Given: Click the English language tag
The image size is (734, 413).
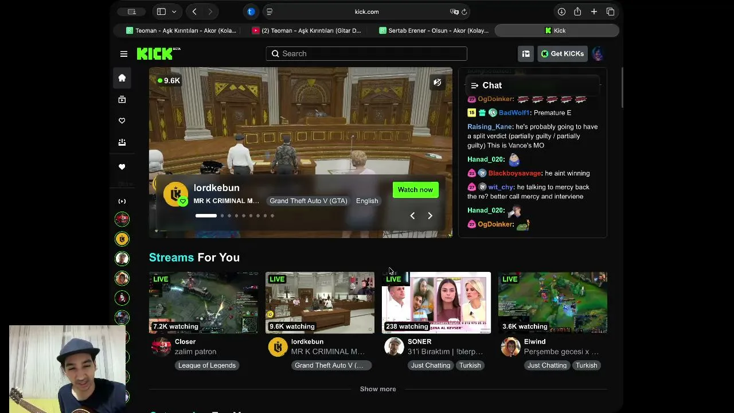Looking at the screenshot, I should (x=367, y=201).
